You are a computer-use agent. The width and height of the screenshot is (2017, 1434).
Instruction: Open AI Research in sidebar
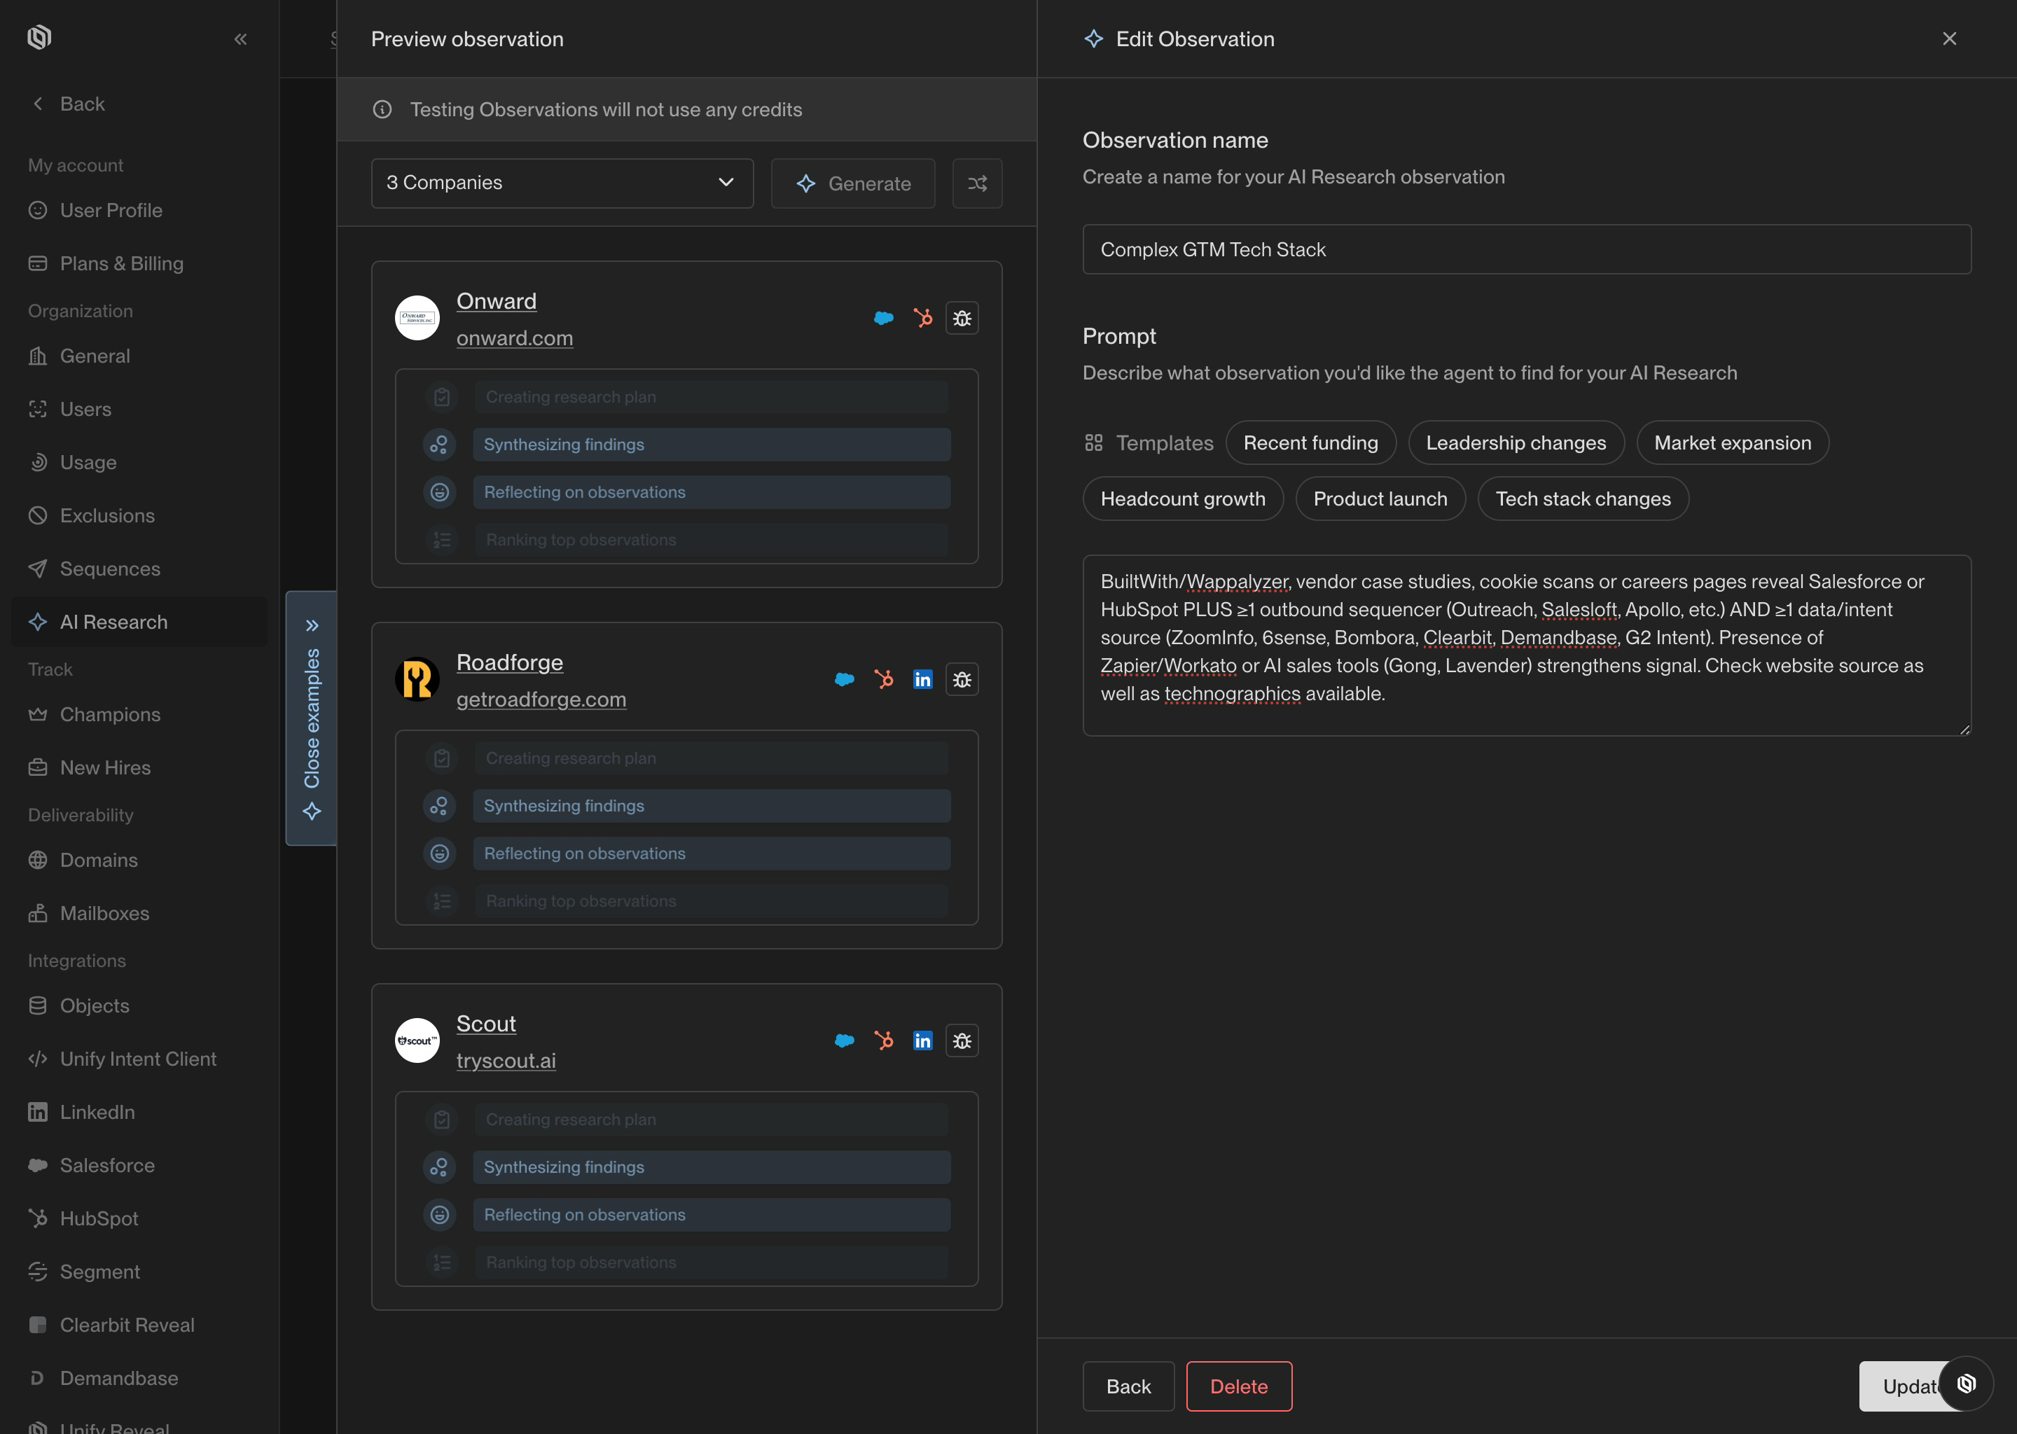113,622
